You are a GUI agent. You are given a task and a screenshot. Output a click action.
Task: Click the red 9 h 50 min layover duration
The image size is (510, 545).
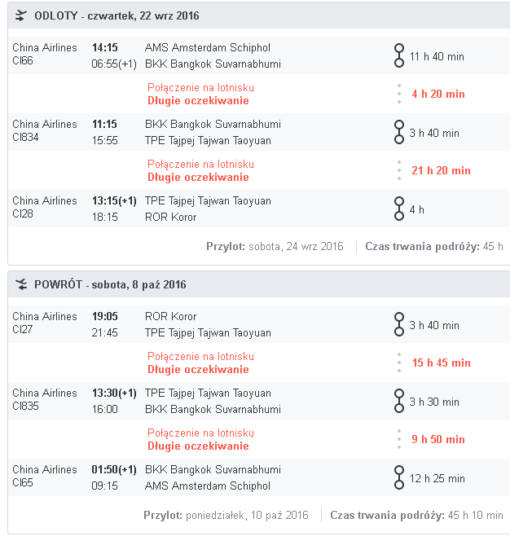(x=438, y=439)
